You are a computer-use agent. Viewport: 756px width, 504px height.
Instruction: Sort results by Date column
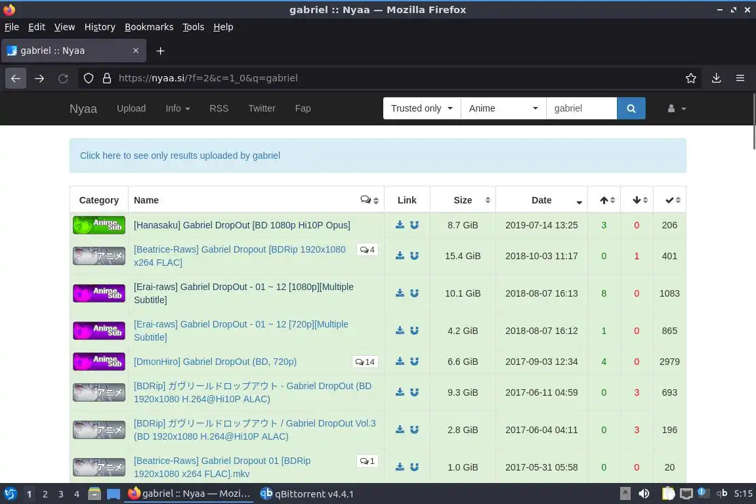(x=541, y=200)
